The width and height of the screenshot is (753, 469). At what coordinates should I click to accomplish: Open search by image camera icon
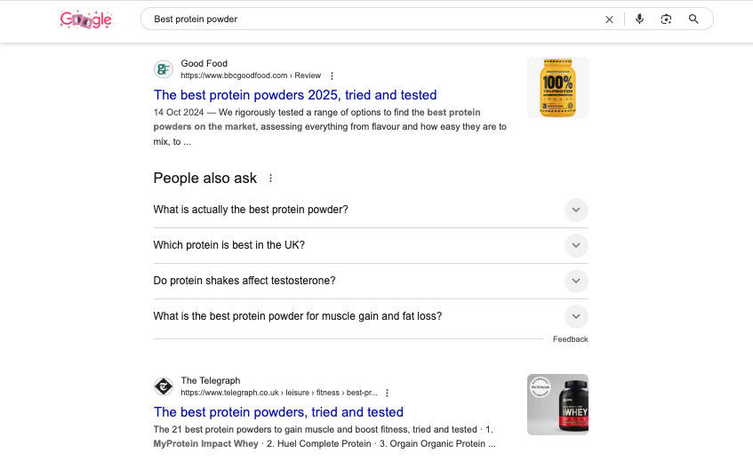pos(666,19)
